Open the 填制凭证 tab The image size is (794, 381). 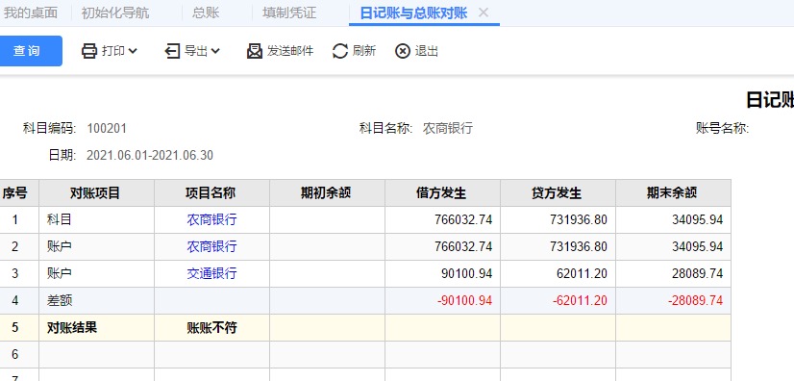pyautogui.click(x=289, y=13)
